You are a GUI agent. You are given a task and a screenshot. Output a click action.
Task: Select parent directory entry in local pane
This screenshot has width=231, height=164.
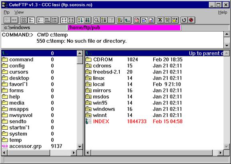click(39, 53)
